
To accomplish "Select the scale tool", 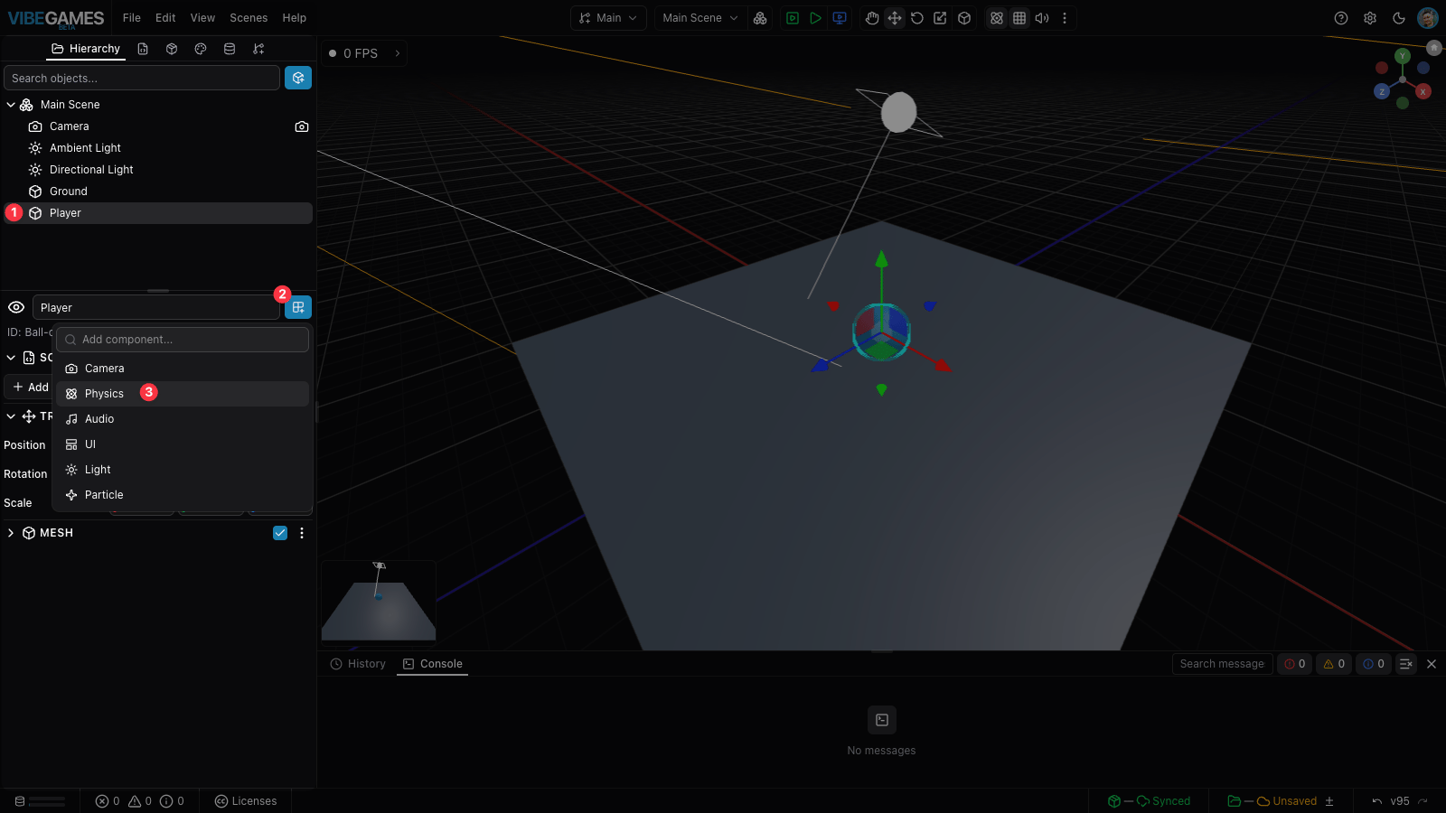I will [940, 18].
